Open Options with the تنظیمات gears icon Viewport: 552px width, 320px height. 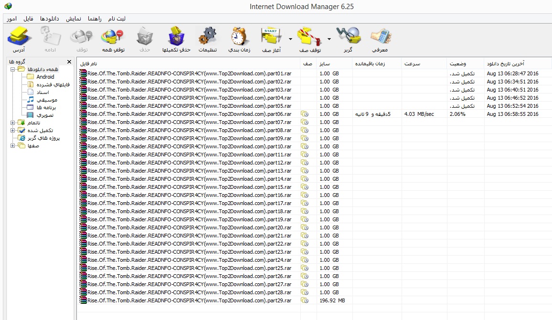[x=207, y=36]
